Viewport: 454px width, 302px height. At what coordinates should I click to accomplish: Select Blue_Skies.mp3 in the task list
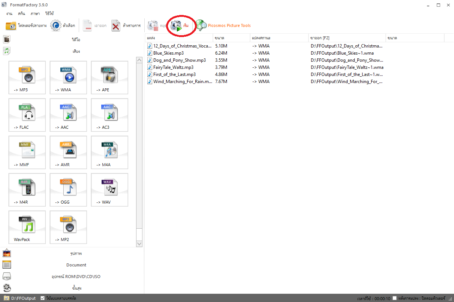pyautogui.click(x=168, y=53)
